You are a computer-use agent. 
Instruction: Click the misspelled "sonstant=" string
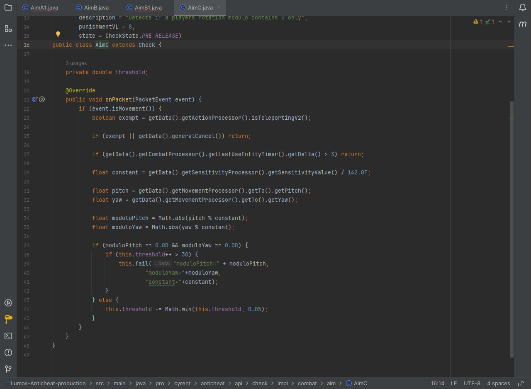click(x=163, y=282)
